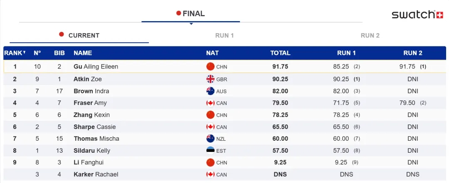
Task: Open athlete profile for Atkin Zoe
Action: (x=87, y=79)
